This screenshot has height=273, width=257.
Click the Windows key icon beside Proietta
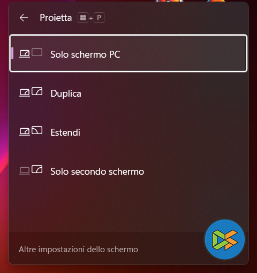pyautogui.click(x=83, y=18)
